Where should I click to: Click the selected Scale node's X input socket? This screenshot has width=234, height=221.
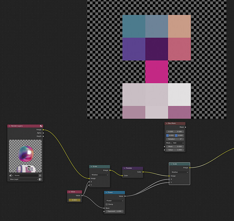[169, 179]
